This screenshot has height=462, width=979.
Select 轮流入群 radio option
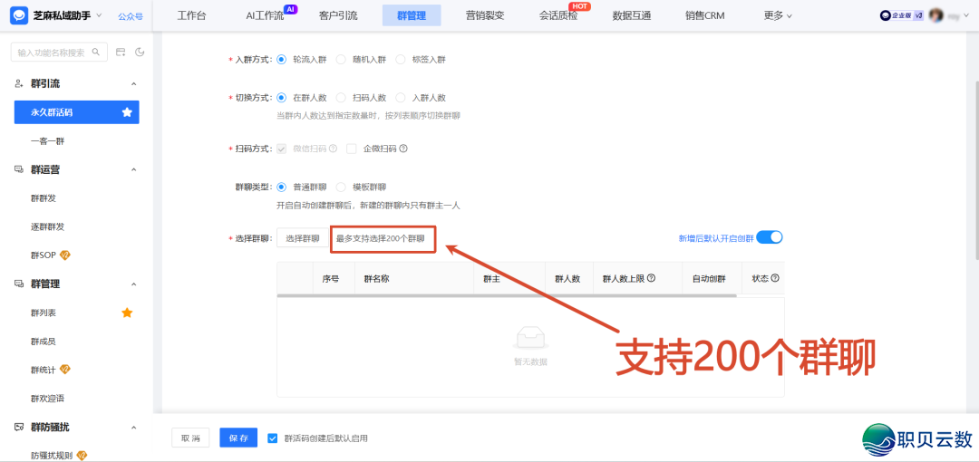[281, 60]
